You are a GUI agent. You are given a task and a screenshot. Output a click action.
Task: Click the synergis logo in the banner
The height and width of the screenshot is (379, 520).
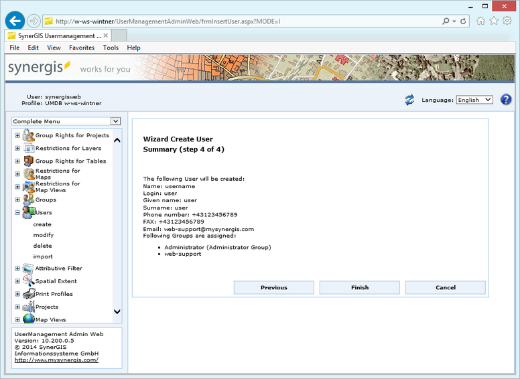(x=39, y=68)
